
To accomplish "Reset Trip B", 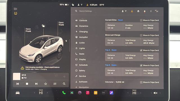I will [114, 65].
